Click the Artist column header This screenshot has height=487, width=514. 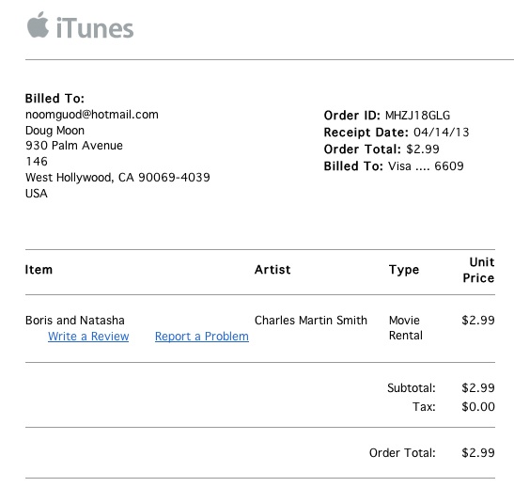273,270
